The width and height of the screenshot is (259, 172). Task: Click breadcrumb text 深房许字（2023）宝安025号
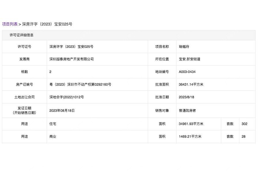coord(47,24)
